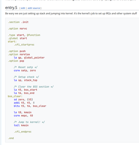This screenshot has width=139, height=145.
Task: Click 'tail kmain' instruction
Action: pyautogui.click(x=21, y=125)
